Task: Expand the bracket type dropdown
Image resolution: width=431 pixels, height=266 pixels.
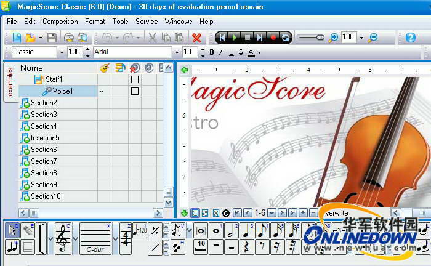Action: (x=51, y=238)
